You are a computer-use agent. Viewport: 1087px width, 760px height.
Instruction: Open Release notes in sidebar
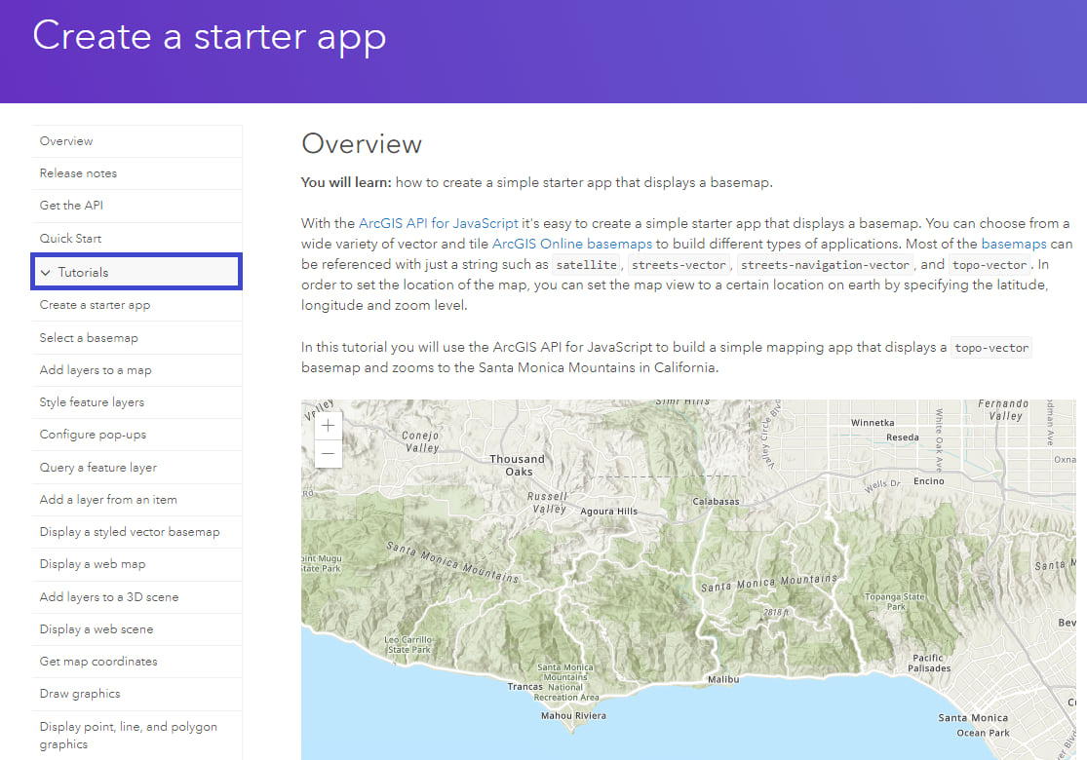78,173
